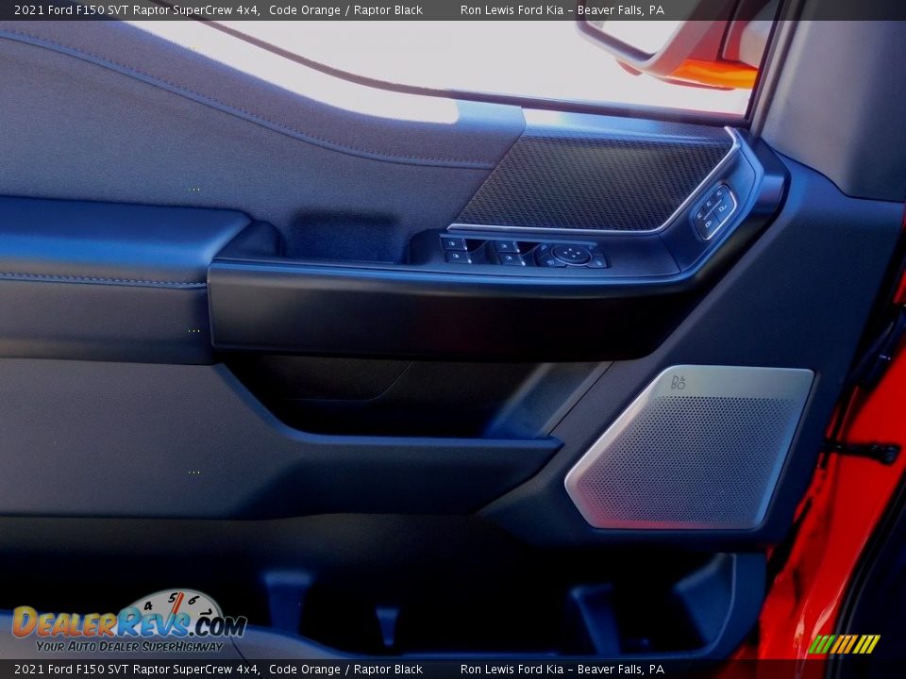Image resolution: width=906 pixels, height=679 pixels.
Task: Click the bottom Code Orange / Raptor Black caption
Action: (345, 670)
